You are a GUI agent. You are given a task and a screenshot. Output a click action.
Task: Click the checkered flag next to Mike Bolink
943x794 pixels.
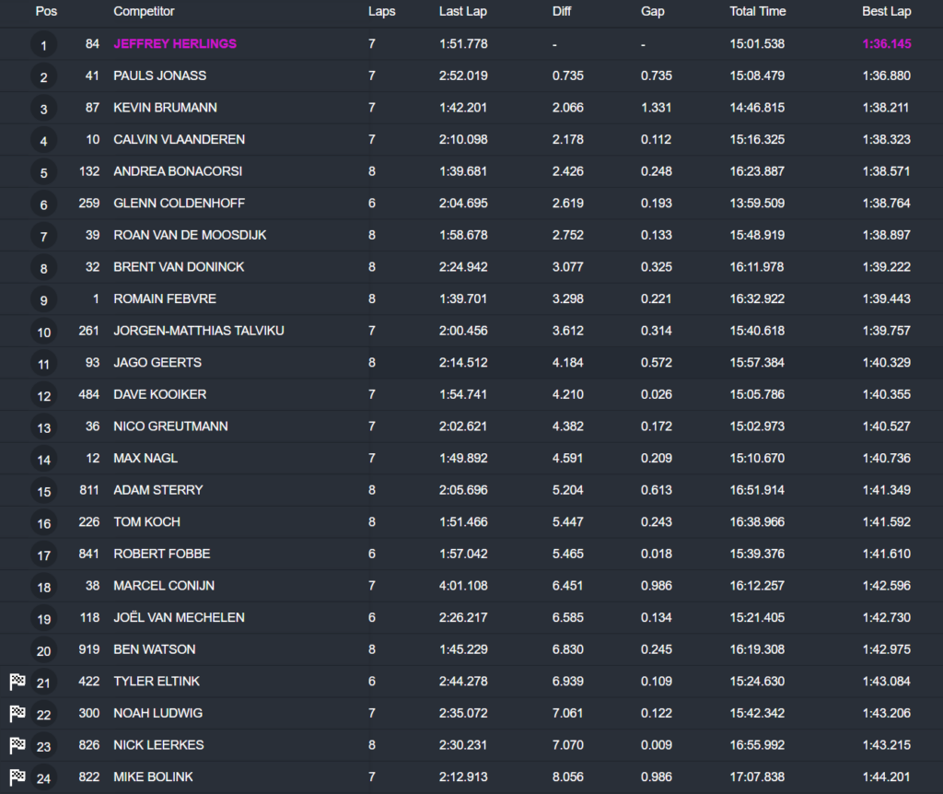pyautogui.click(x=17, y=776)
